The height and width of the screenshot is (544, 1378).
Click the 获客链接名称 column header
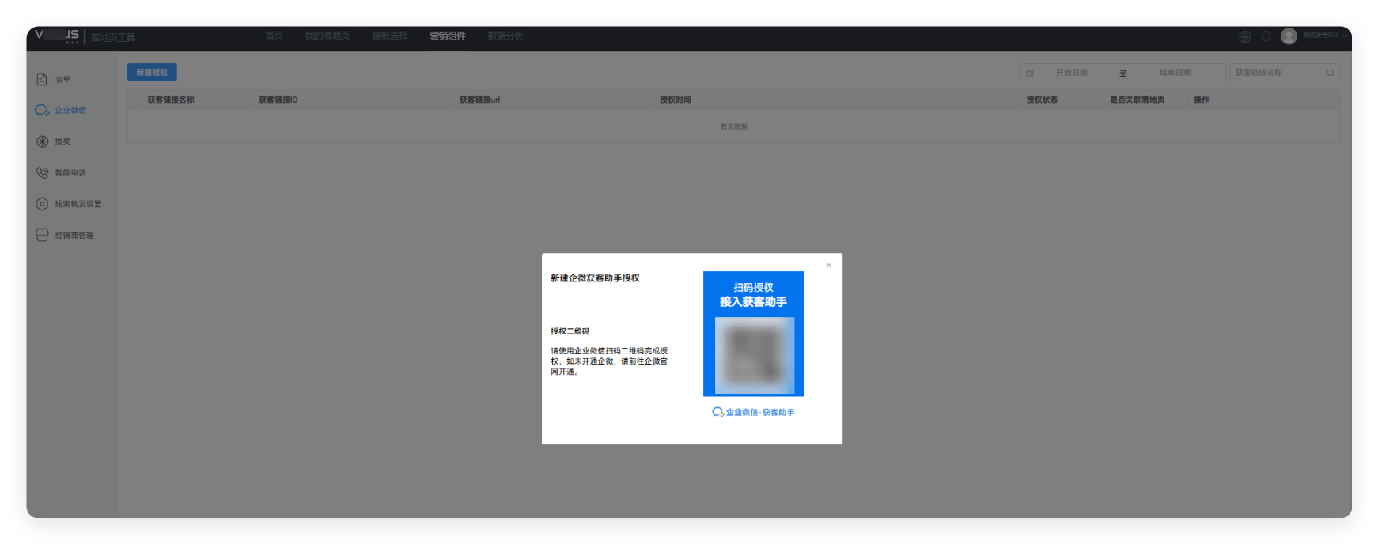coord(171,100)
